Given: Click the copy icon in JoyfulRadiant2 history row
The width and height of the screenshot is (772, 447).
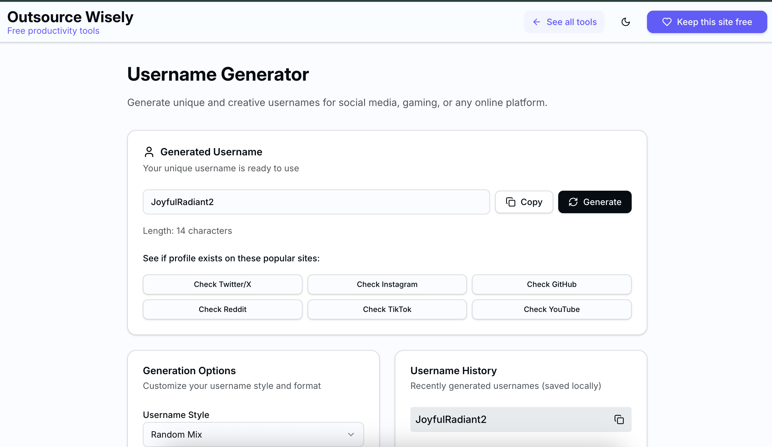Looking at the screenshot, I should pyautogui.click(x=619, y=419).
